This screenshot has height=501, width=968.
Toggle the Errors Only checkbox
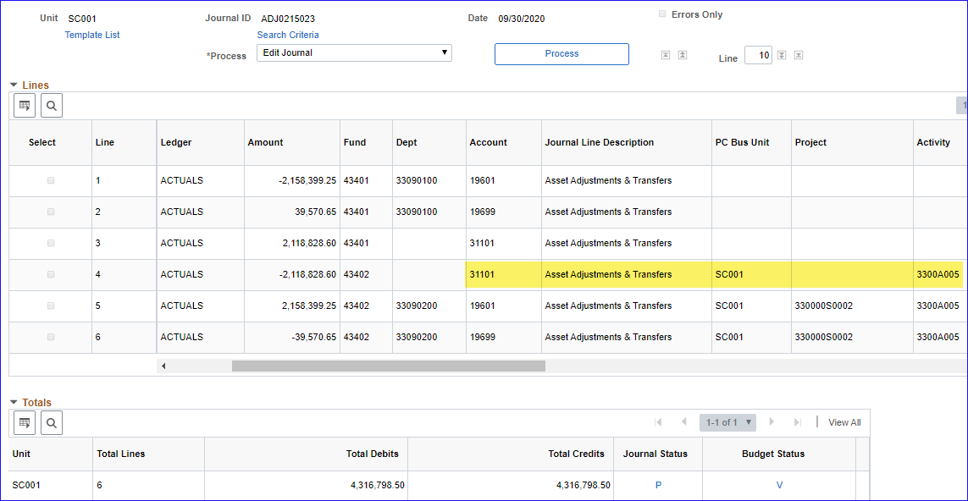coord(662,14)
